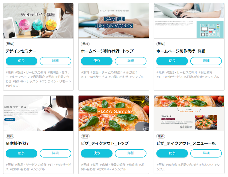Click 使う for ピザ_テイクアウト_メニュー一覧
Screen dimensions: 228x177
coord(172,153)
